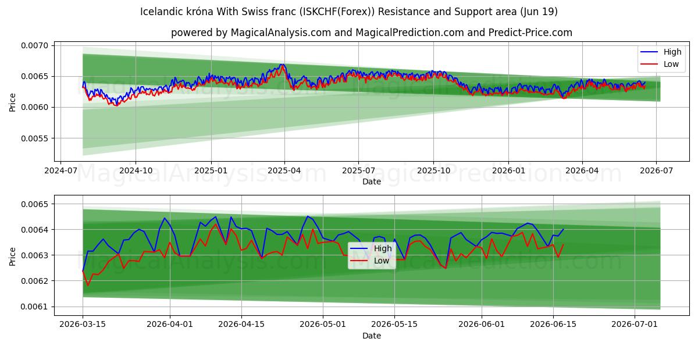
Task: Click the bottom chart's 'Price' axis label
Action: point(13,256)
